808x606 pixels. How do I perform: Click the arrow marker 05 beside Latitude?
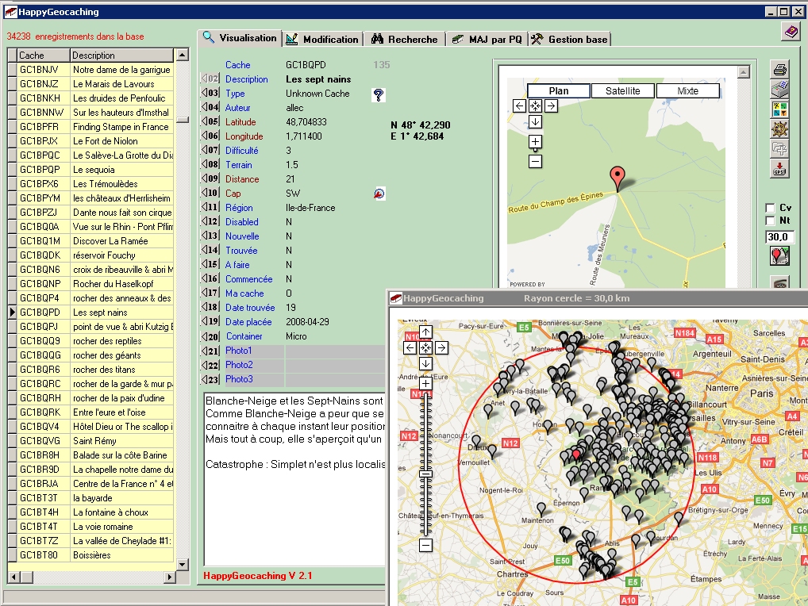pyautogui.click(x=210, y=122)
